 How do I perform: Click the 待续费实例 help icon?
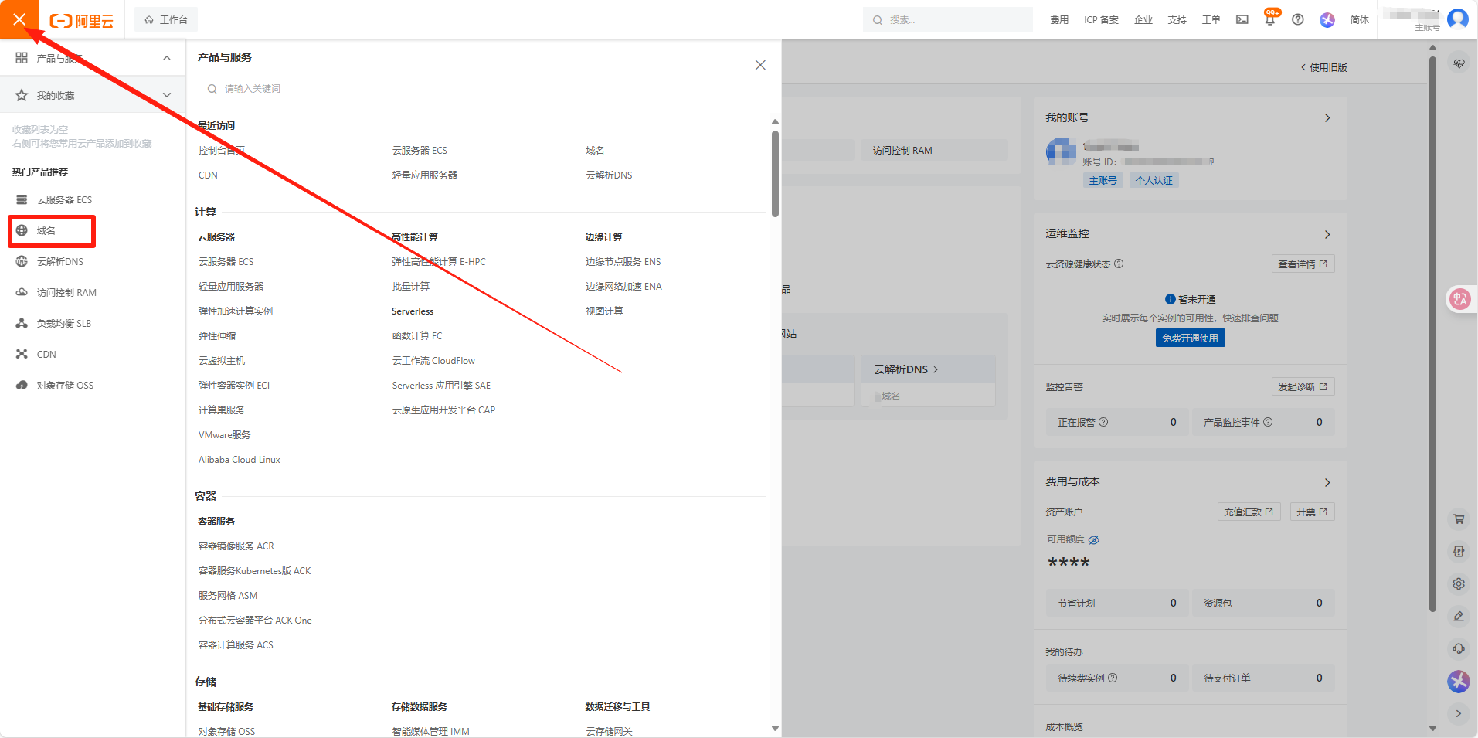(1113, 678)
